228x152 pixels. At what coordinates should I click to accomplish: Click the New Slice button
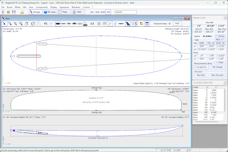[x=201, y=75]
